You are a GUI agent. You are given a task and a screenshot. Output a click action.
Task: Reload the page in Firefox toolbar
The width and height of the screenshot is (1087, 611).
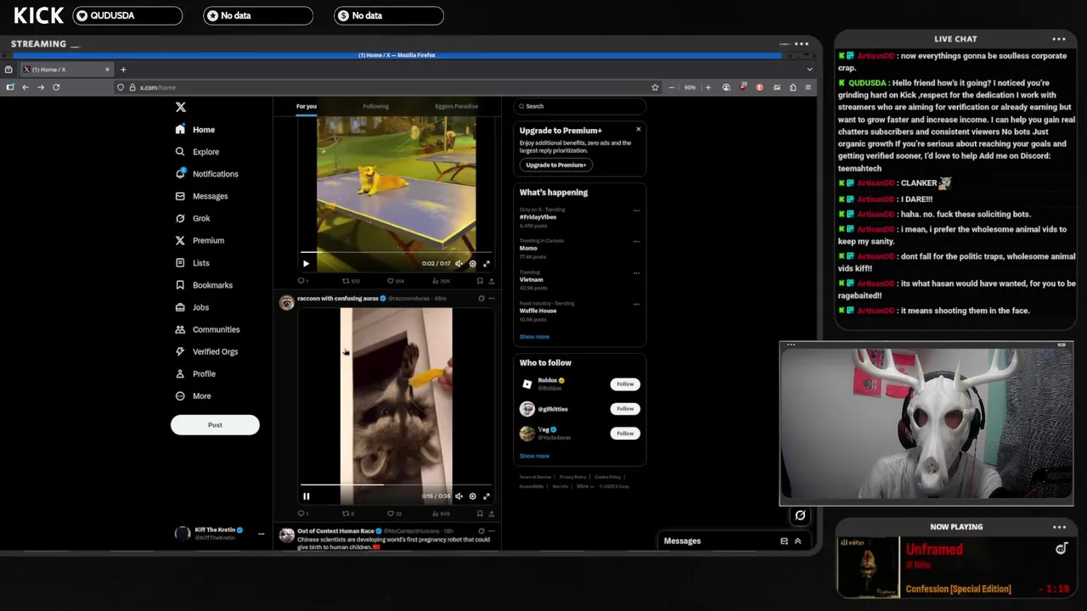click(56, 87)
